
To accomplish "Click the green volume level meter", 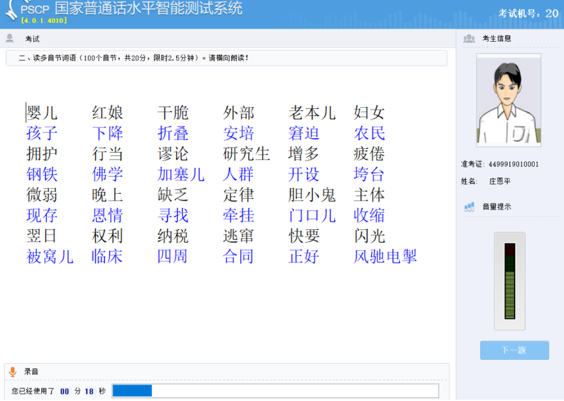I will [x=510, y=281].
